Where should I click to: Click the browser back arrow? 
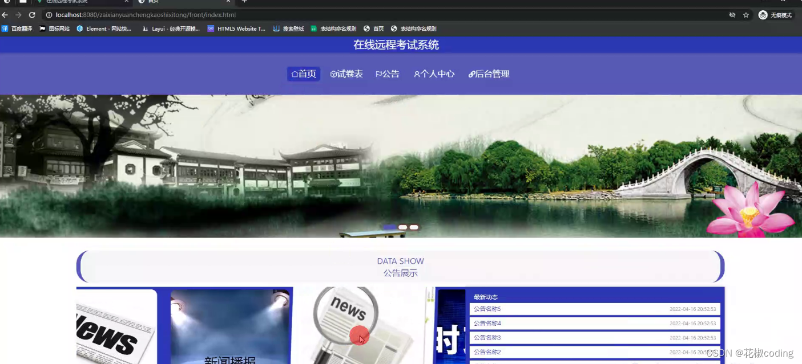pos(6,15)
